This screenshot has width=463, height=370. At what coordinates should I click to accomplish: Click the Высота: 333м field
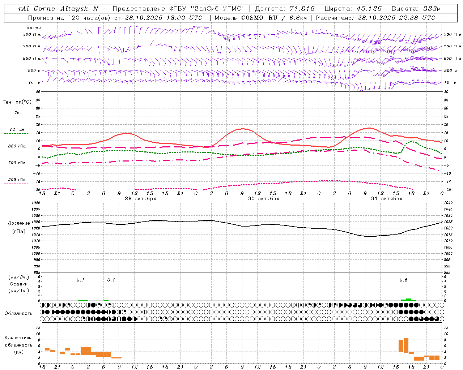pos(416,9)
